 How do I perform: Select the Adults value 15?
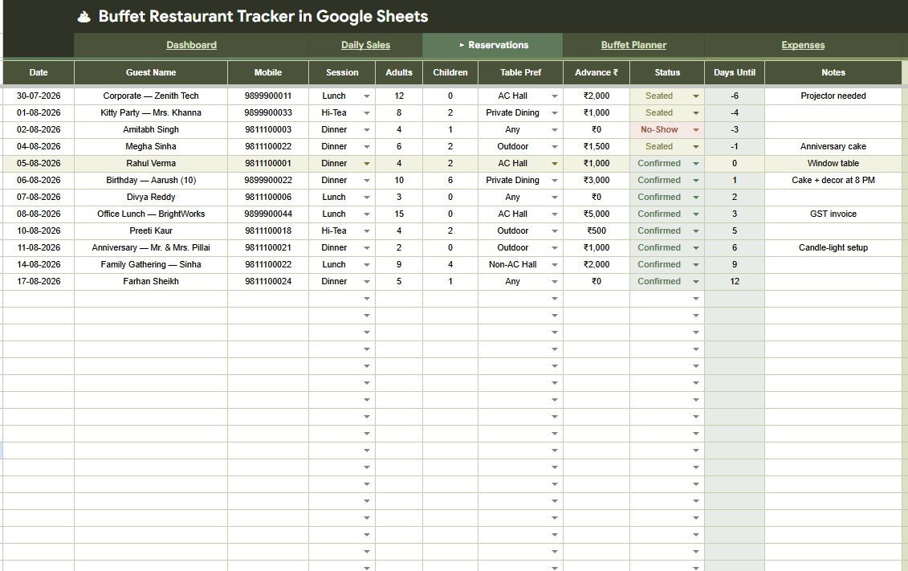click(x=398, y=214)
